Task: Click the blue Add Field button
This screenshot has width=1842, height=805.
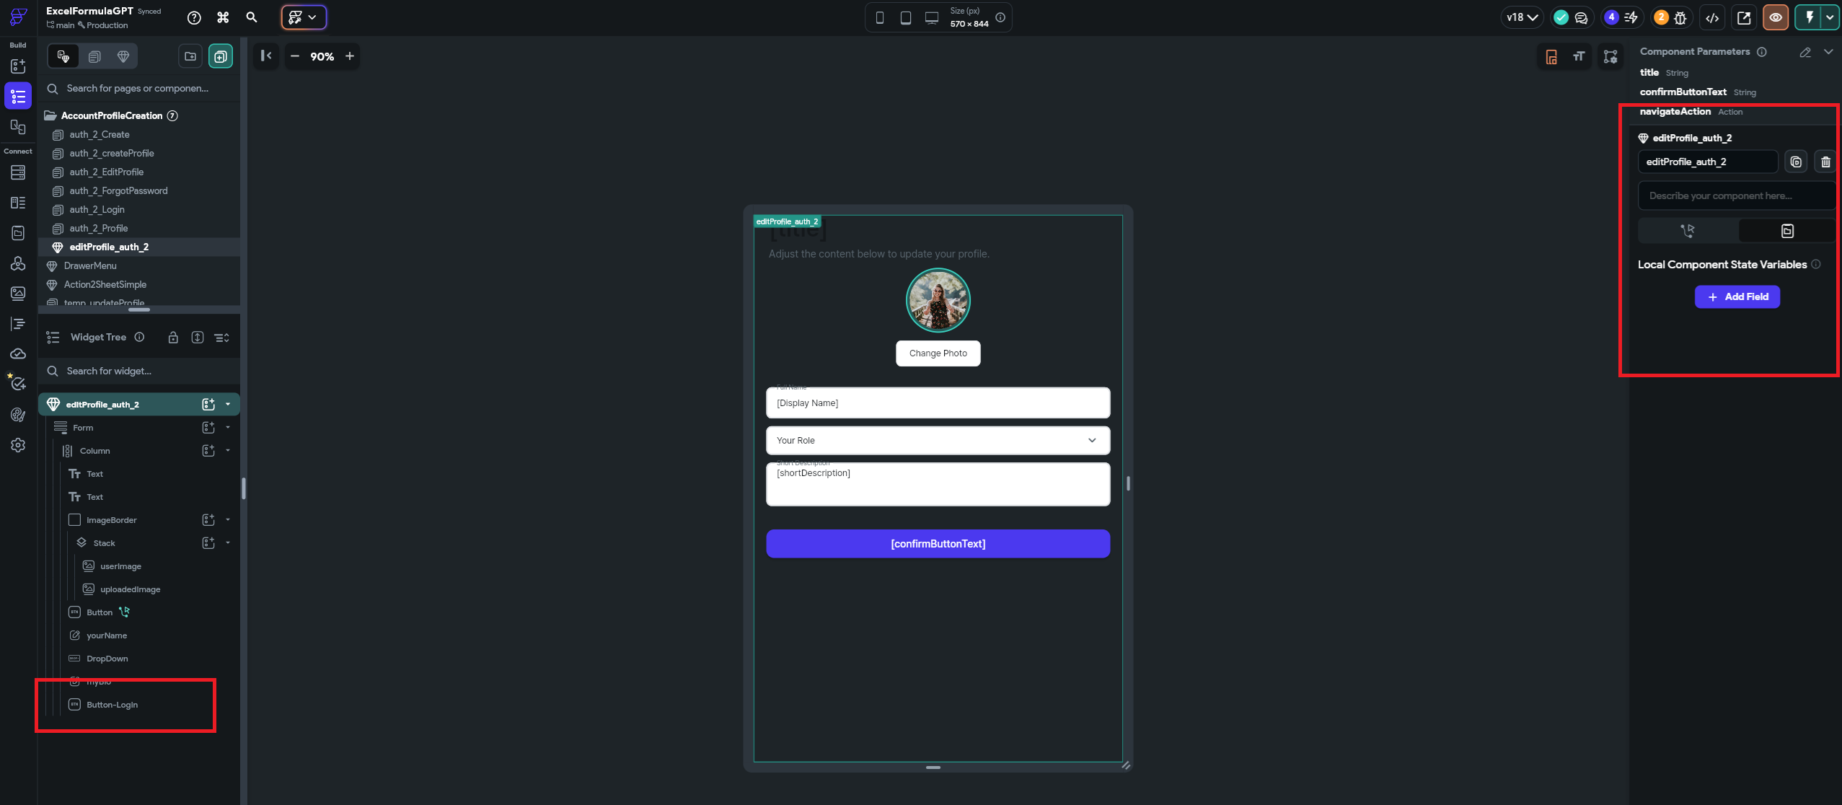Action: [1737, 296]
